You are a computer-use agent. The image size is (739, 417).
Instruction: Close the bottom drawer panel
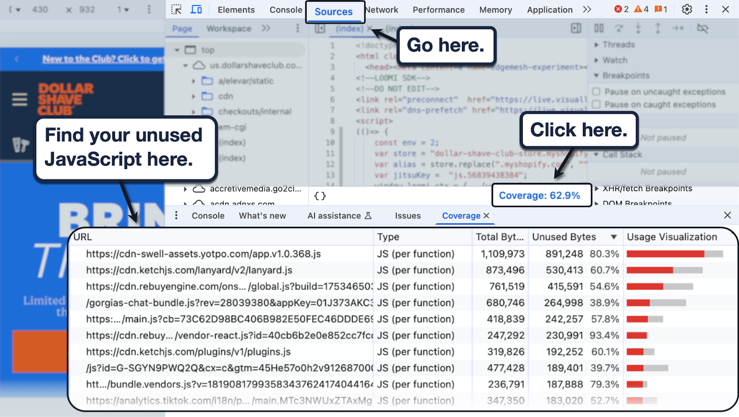click(727, 215)
